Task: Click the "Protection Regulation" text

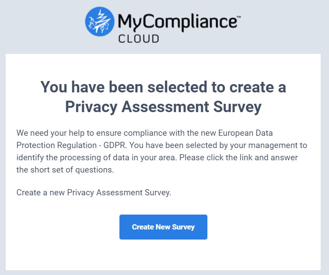Action: tap(56, 145)
